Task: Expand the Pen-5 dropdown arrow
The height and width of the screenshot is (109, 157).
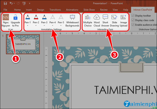Action: [61, 25]
